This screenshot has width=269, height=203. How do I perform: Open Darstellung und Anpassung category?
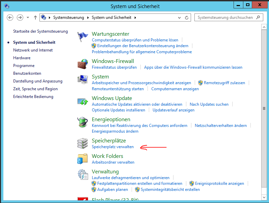(x=38, y=81)
